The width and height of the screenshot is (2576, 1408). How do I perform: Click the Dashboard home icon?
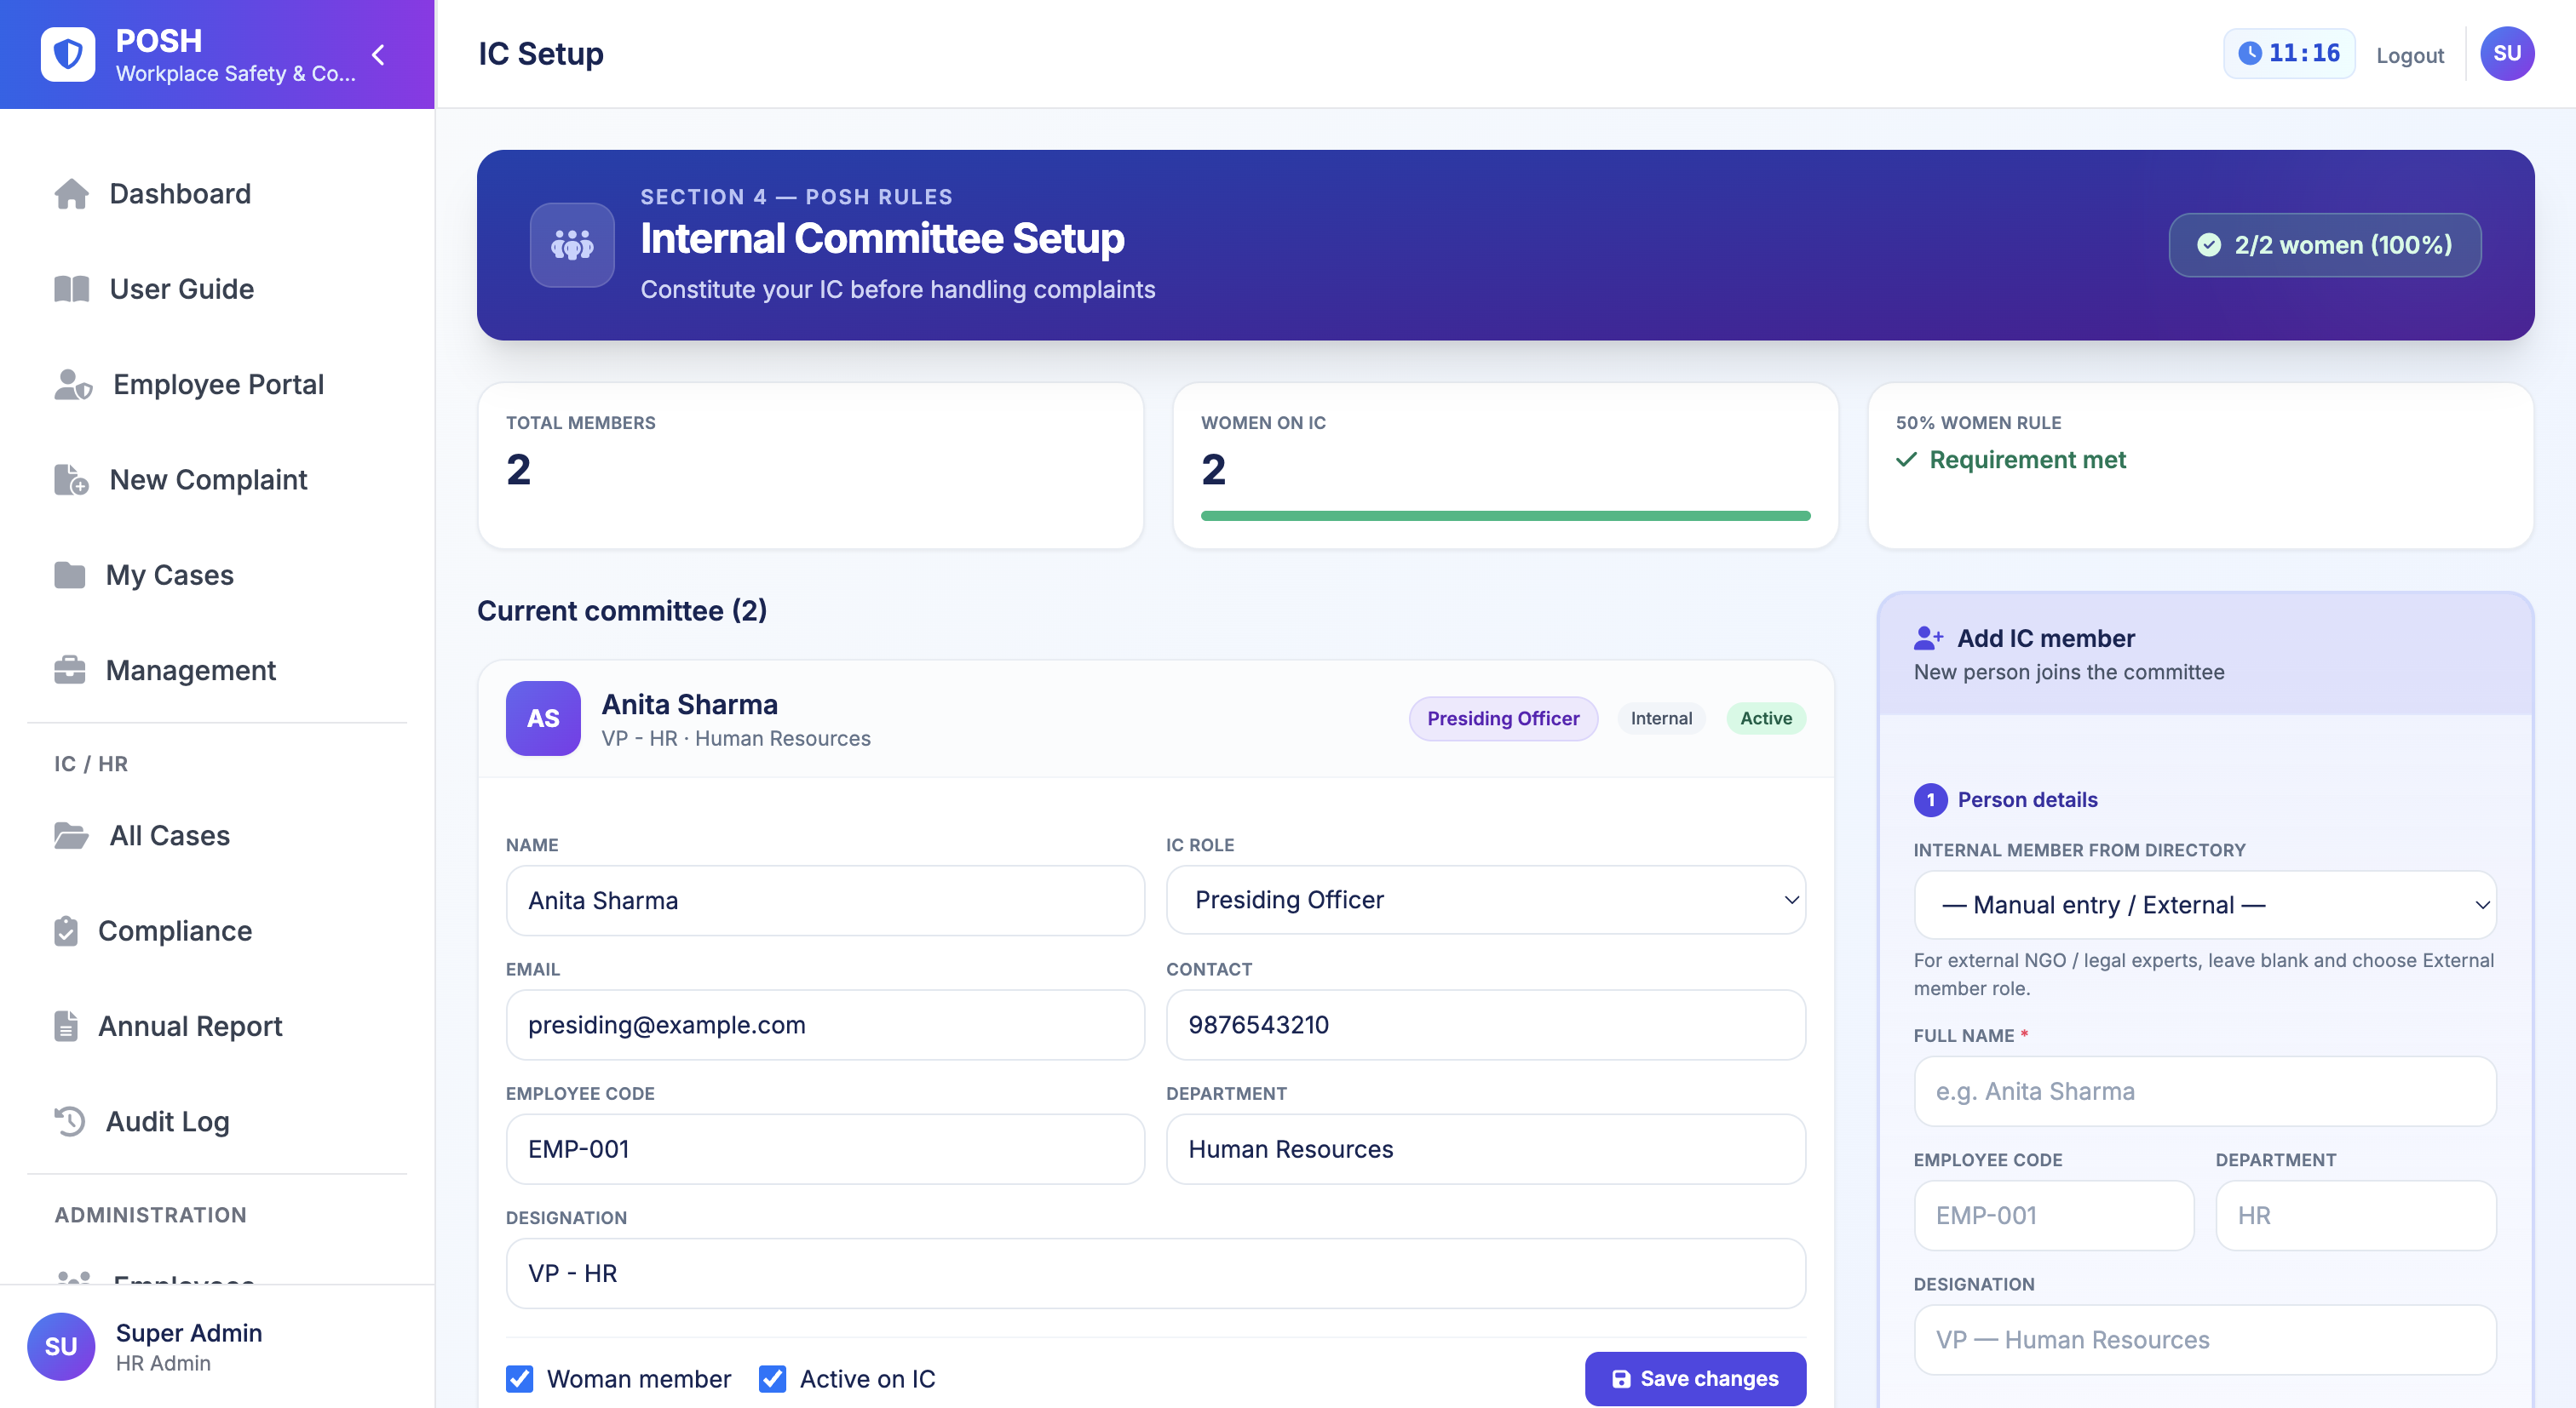pos(71,194)
